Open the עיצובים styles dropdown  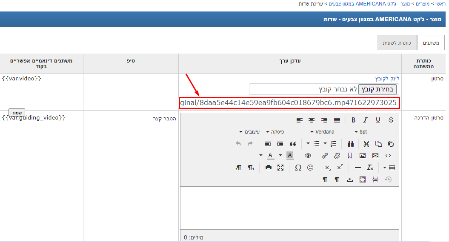pyautogui.click(x=249, y=132)
